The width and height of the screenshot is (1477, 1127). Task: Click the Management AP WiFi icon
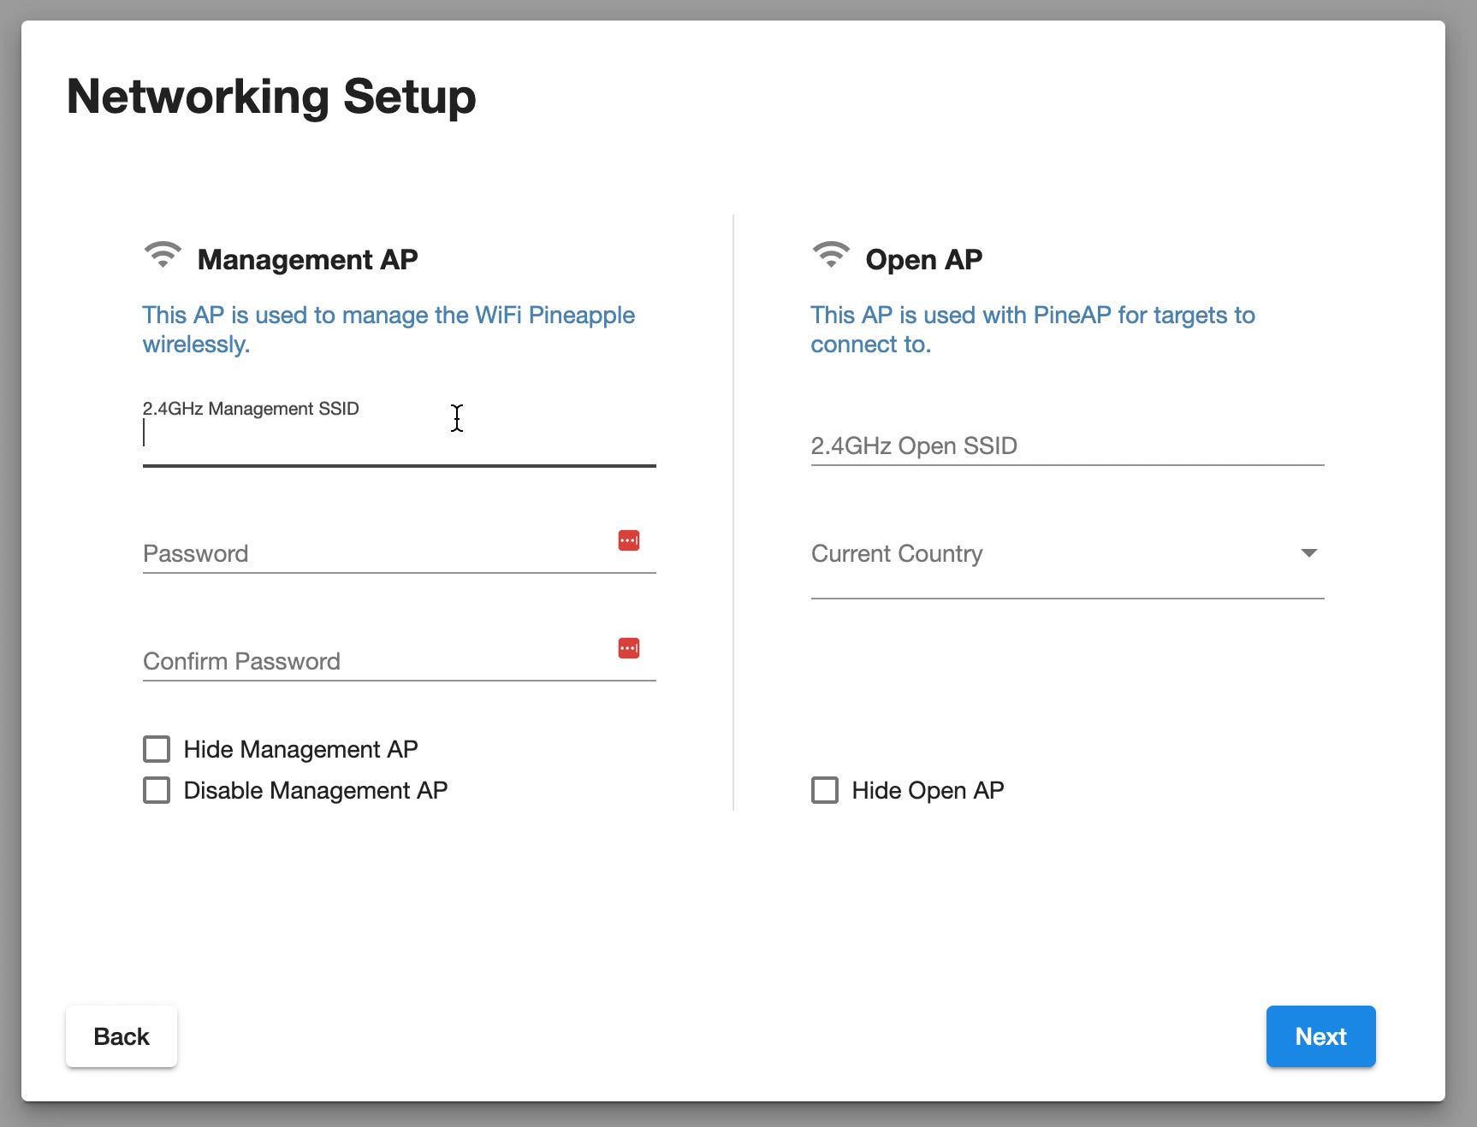[163, 256]
